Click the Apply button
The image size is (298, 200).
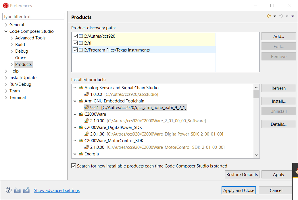tap(277, 174)
